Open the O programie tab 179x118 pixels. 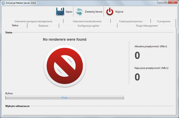[163, 21]
